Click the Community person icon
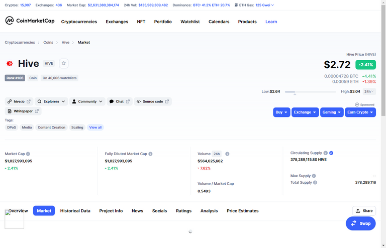 pyautogui.click(x=74, y=101)
